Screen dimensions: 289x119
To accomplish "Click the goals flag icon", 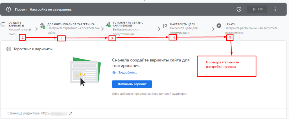I will (x=165, y=26).
